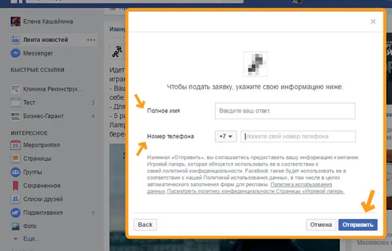Select Messenger menu item
The image size is (392, 251).
tap(38, 53)
